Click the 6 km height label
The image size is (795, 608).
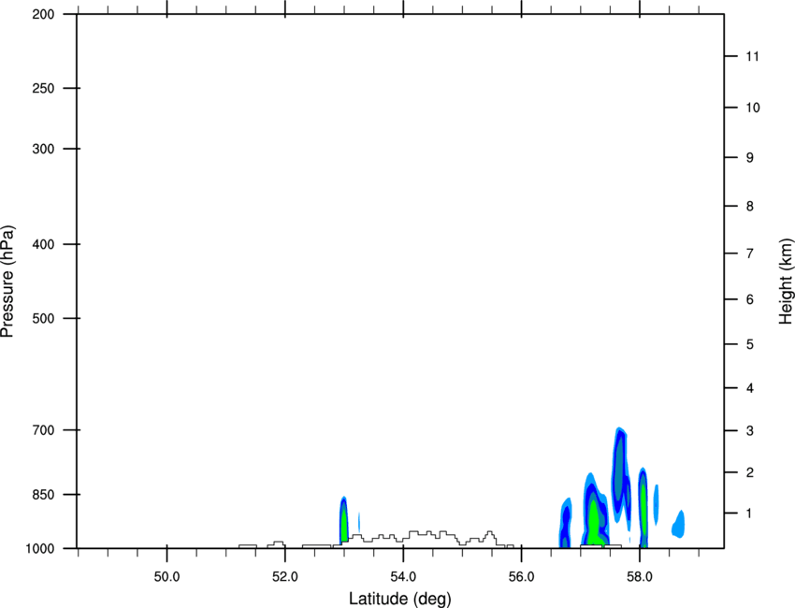(750, 299)
